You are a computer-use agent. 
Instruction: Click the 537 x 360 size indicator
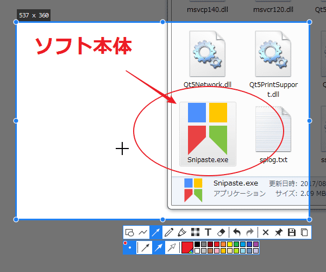tap(34, 15)
